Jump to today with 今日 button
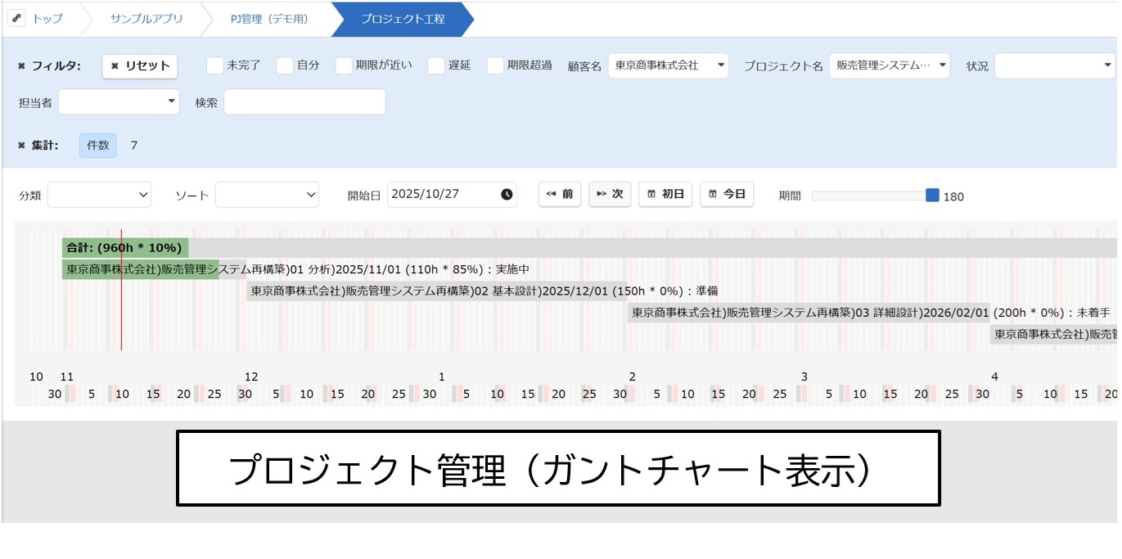Viewport: 1122px width, 559px height. click(x=727, y=195)
